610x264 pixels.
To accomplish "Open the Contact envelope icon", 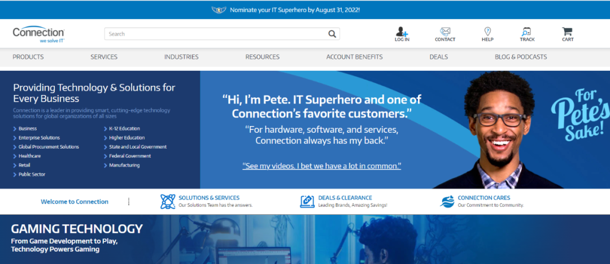I will 445,32.
